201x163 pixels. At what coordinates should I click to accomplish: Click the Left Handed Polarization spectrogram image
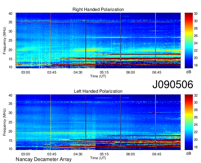(x=98, y=122)
